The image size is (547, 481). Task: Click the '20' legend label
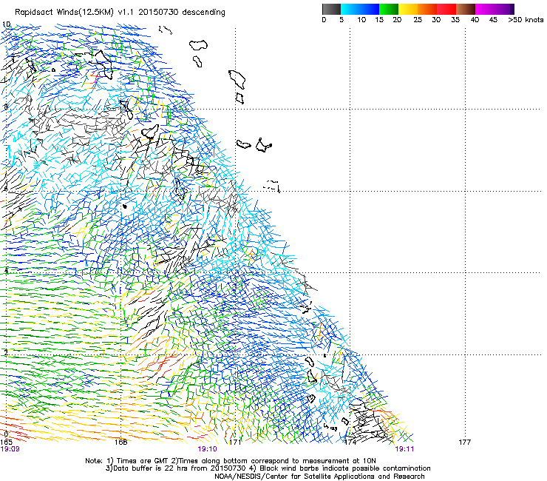coord(397,20)
